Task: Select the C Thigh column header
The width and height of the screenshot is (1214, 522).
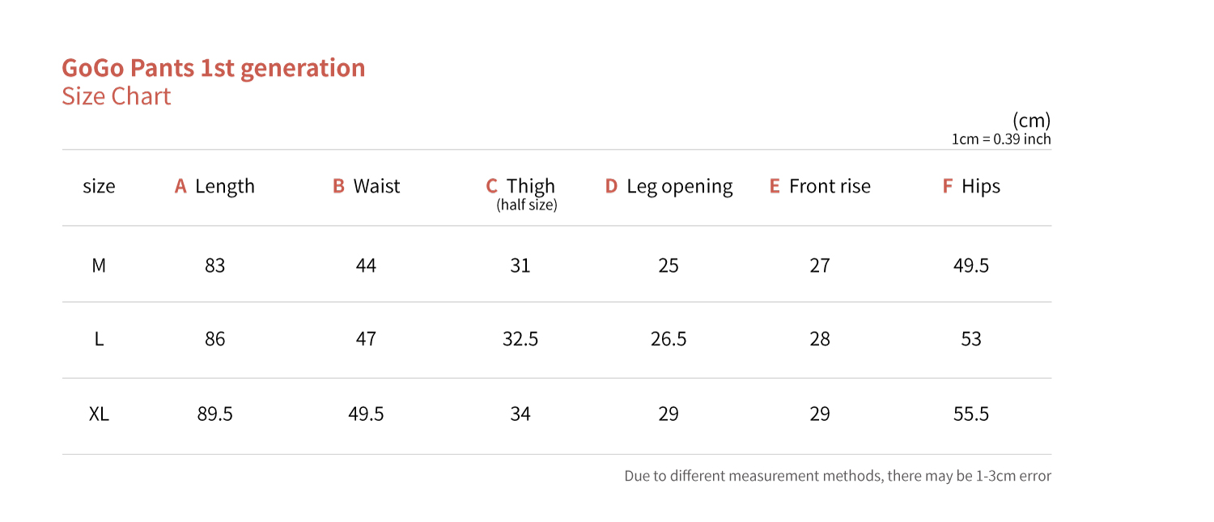Action: click(x=520, y=187)
